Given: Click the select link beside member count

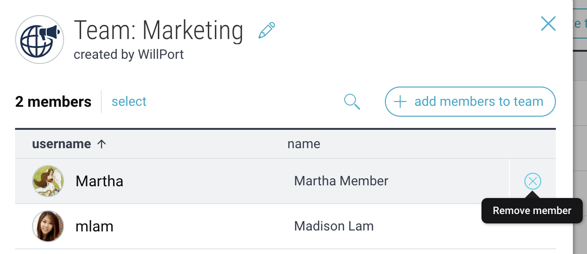Looking at the screenshot, I should click(129, 102).
